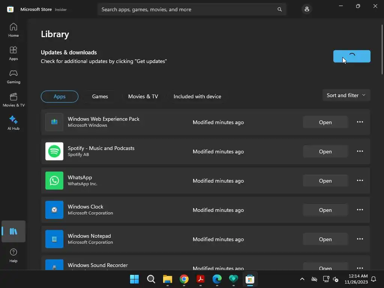Click the Spotify AB publisher text

click(x=78, y=154)
